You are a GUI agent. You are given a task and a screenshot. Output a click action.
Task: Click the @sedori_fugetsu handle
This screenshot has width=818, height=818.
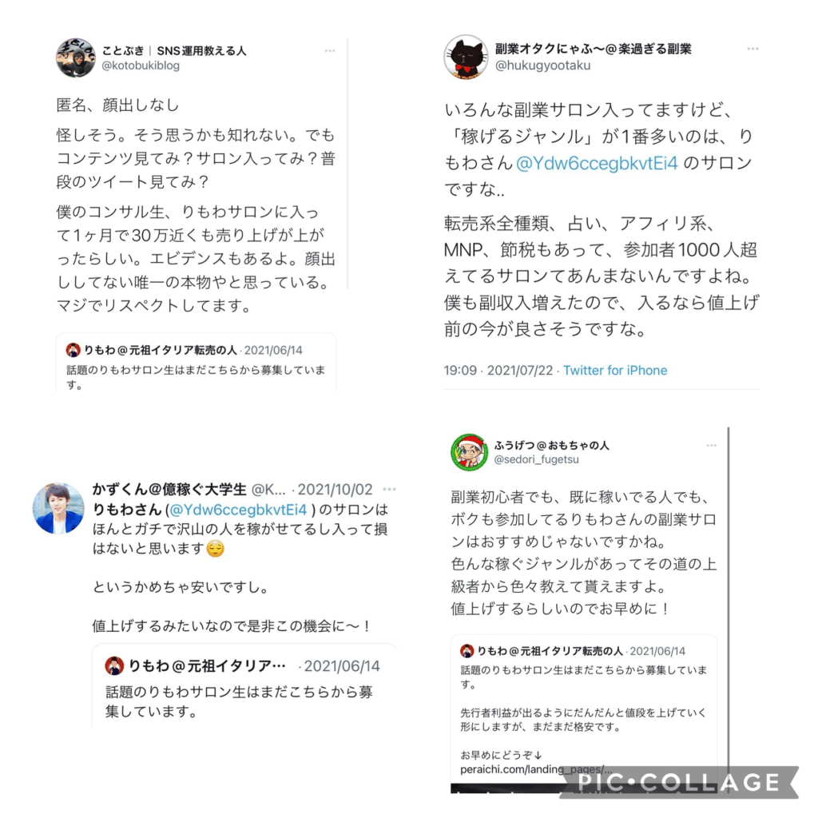[x=536, y=459]
